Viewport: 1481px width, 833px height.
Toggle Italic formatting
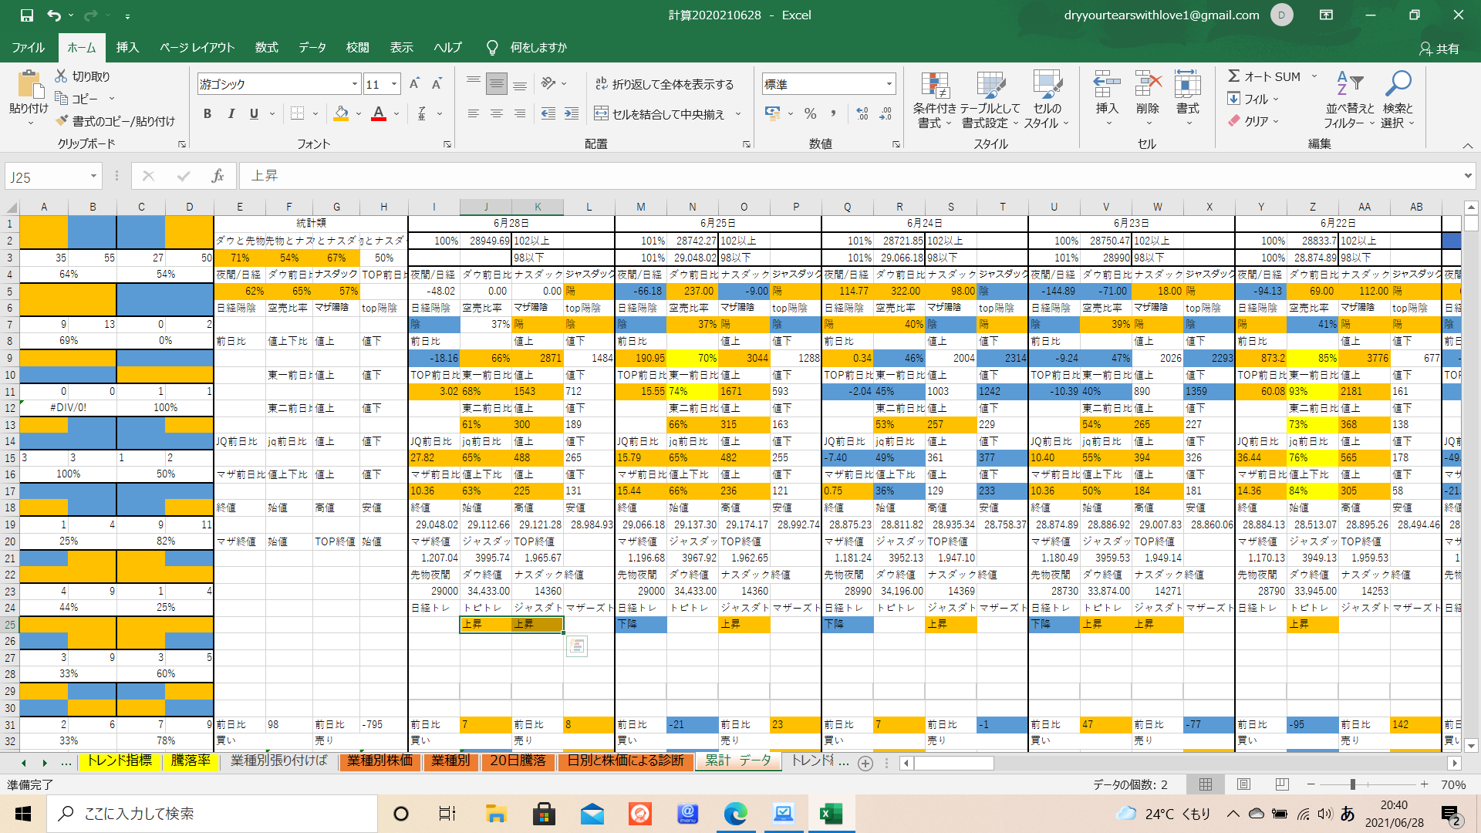(231, 114)
